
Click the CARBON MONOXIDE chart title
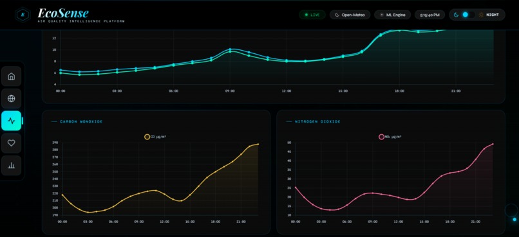click(x=81, y=122)
